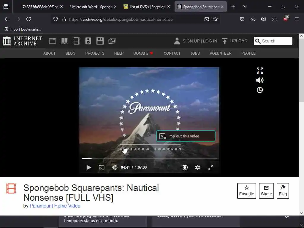Seek on the video progress bar
The width and height of the screenshot is (304, 228).
(x=150, y=159)
